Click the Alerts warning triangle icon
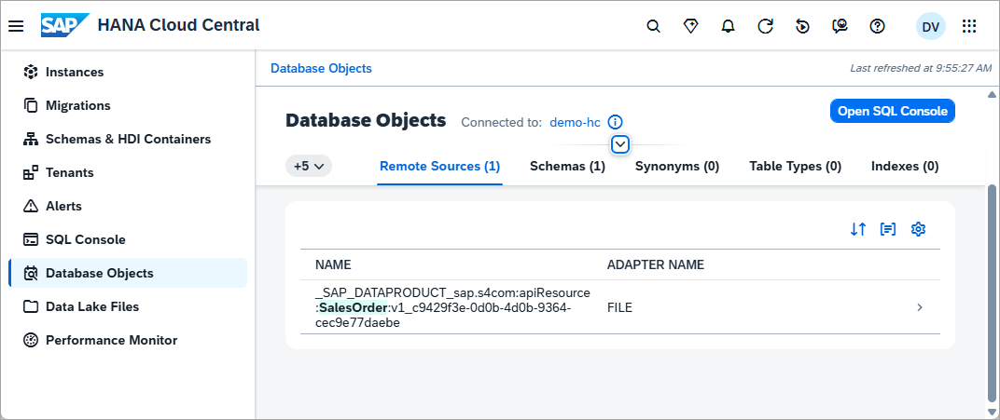1000x420 pixels. click(x=31, y=206)
